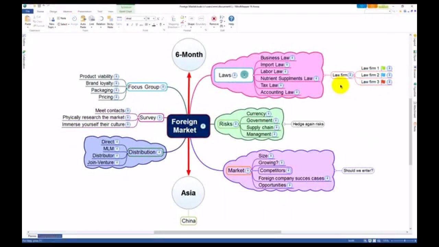439x247 pixels.
Task: Collapse the Laws topic expander
Action: (235, 75)
